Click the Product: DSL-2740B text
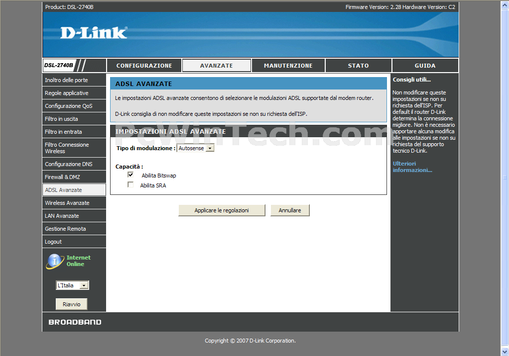The width and height of the screenshot is (509, 356). point(69,7)
